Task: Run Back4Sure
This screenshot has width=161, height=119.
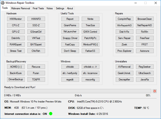Action: click(x=16, y=73)
